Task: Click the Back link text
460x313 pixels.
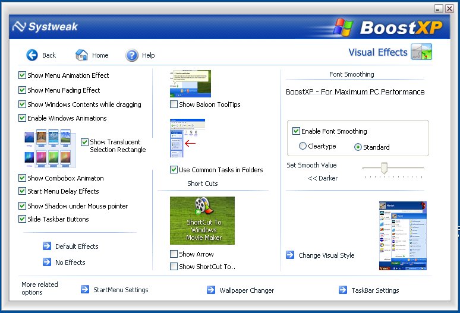Action: point(49,55)
